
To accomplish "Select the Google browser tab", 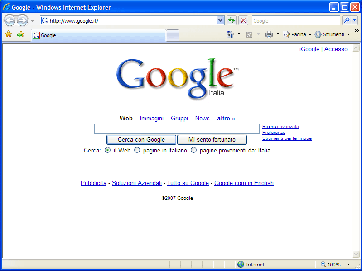I will point(99,35).
